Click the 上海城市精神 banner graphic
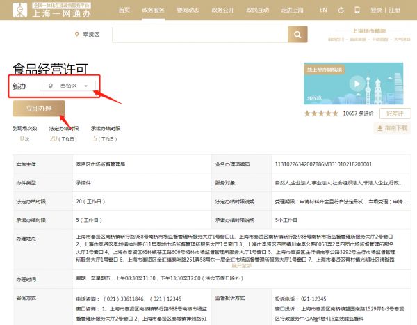This screenshot has width=417, height=325. (370, 35)
